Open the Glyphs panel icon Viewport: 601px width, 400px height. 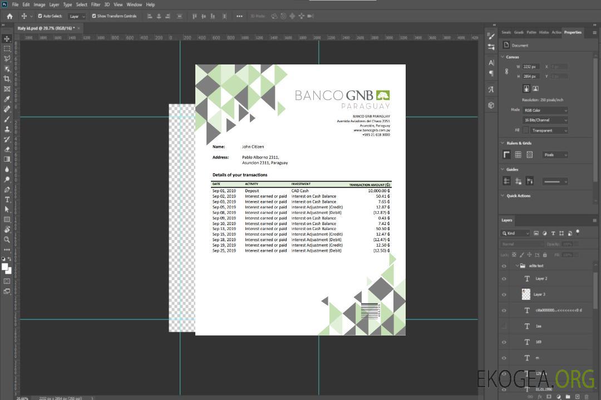pos(491,89)
